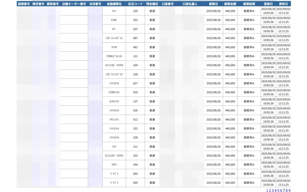
Task: Click the branch code 352 cell
Action: point(135,20)
